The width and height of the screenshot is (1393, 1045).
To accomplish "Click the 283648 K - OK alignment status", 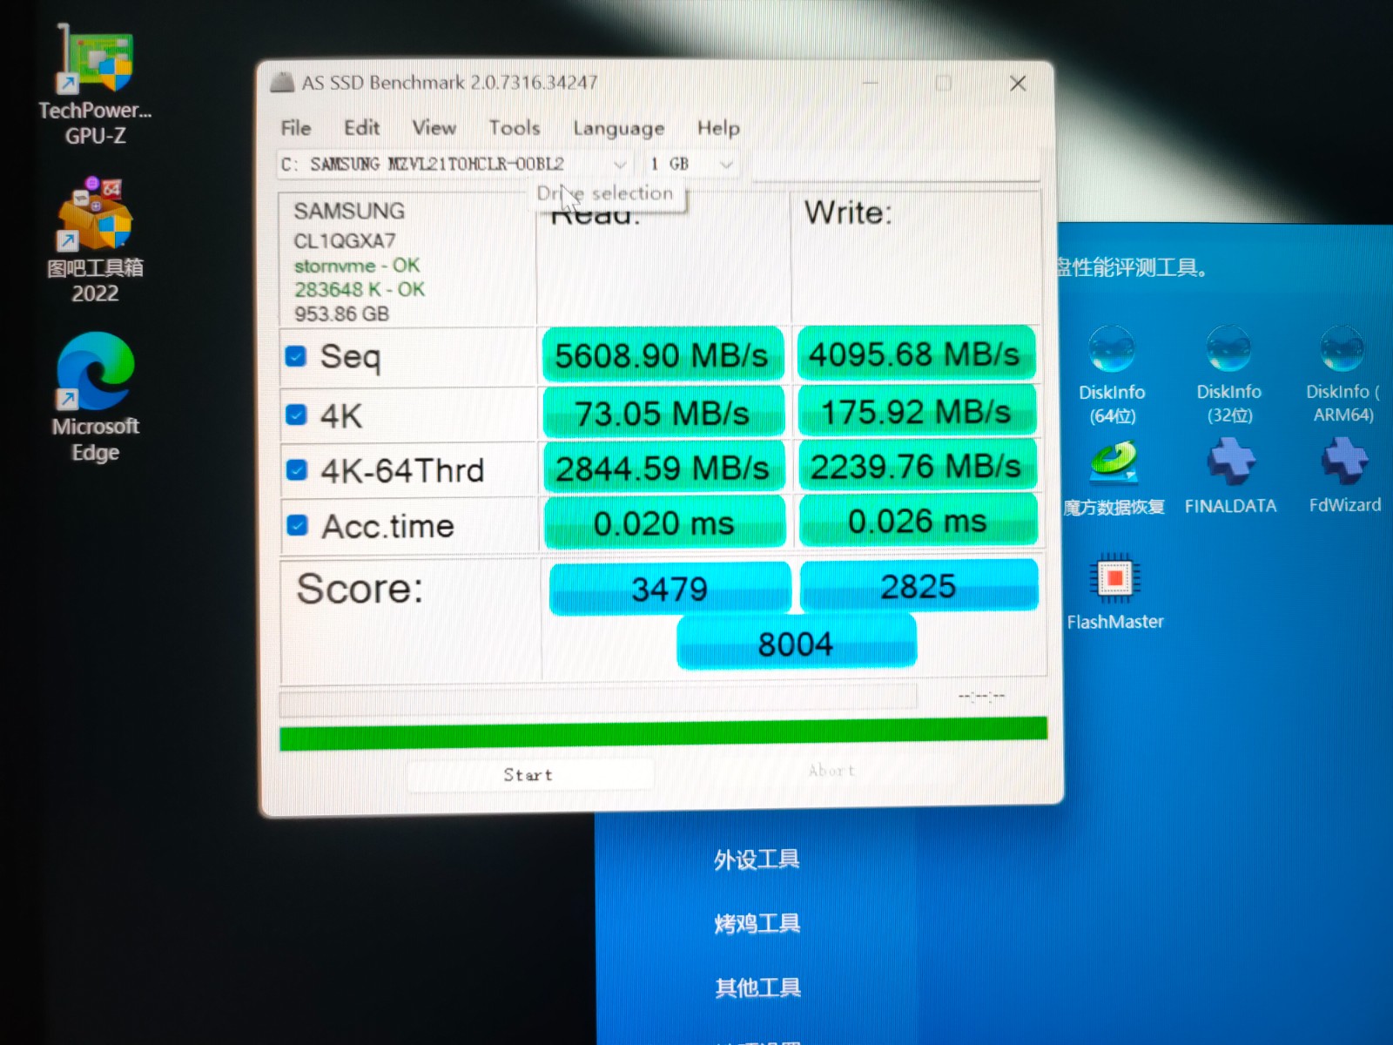I will click(360, 289).
